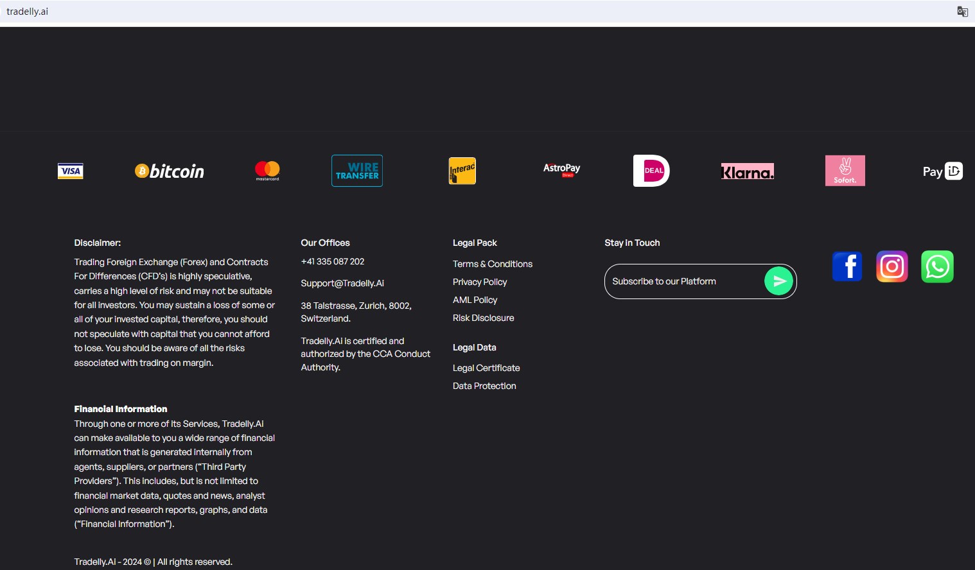The height and width of the screenshot is (570, 975).
Task: Open the Facebook social page
Action: pyautogui.click(x=847, y=266)
